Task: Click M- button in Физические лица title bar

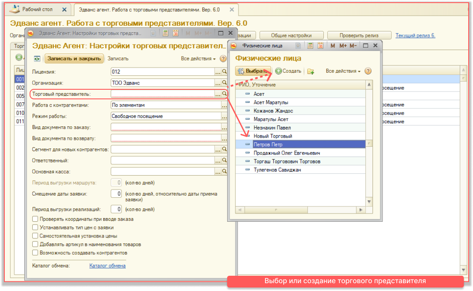Action: [x=353, y=46]
